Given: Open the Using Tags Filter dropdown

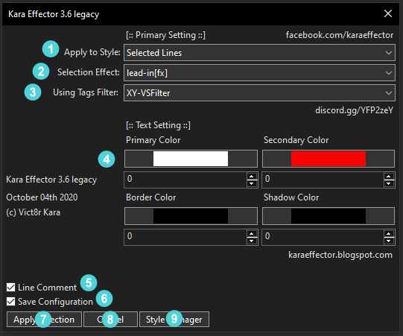Looking at the screenshot, I should 259,93.
